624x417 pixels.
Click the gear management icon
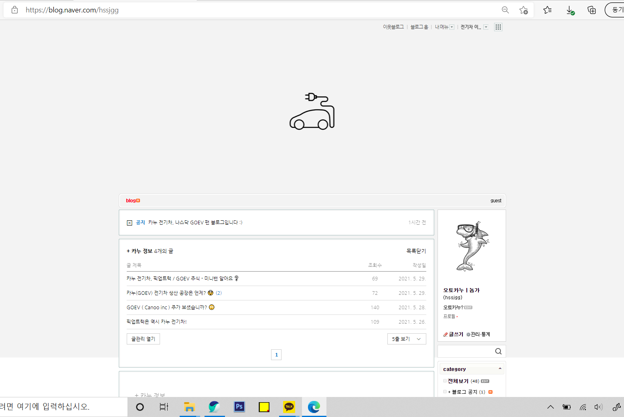coord(468,334)
